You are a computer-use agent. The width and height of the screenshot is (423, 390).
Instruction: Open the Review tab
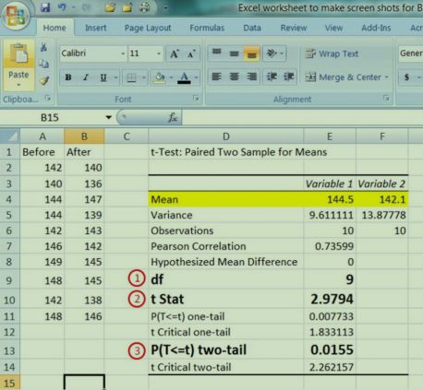coord(294,28)
